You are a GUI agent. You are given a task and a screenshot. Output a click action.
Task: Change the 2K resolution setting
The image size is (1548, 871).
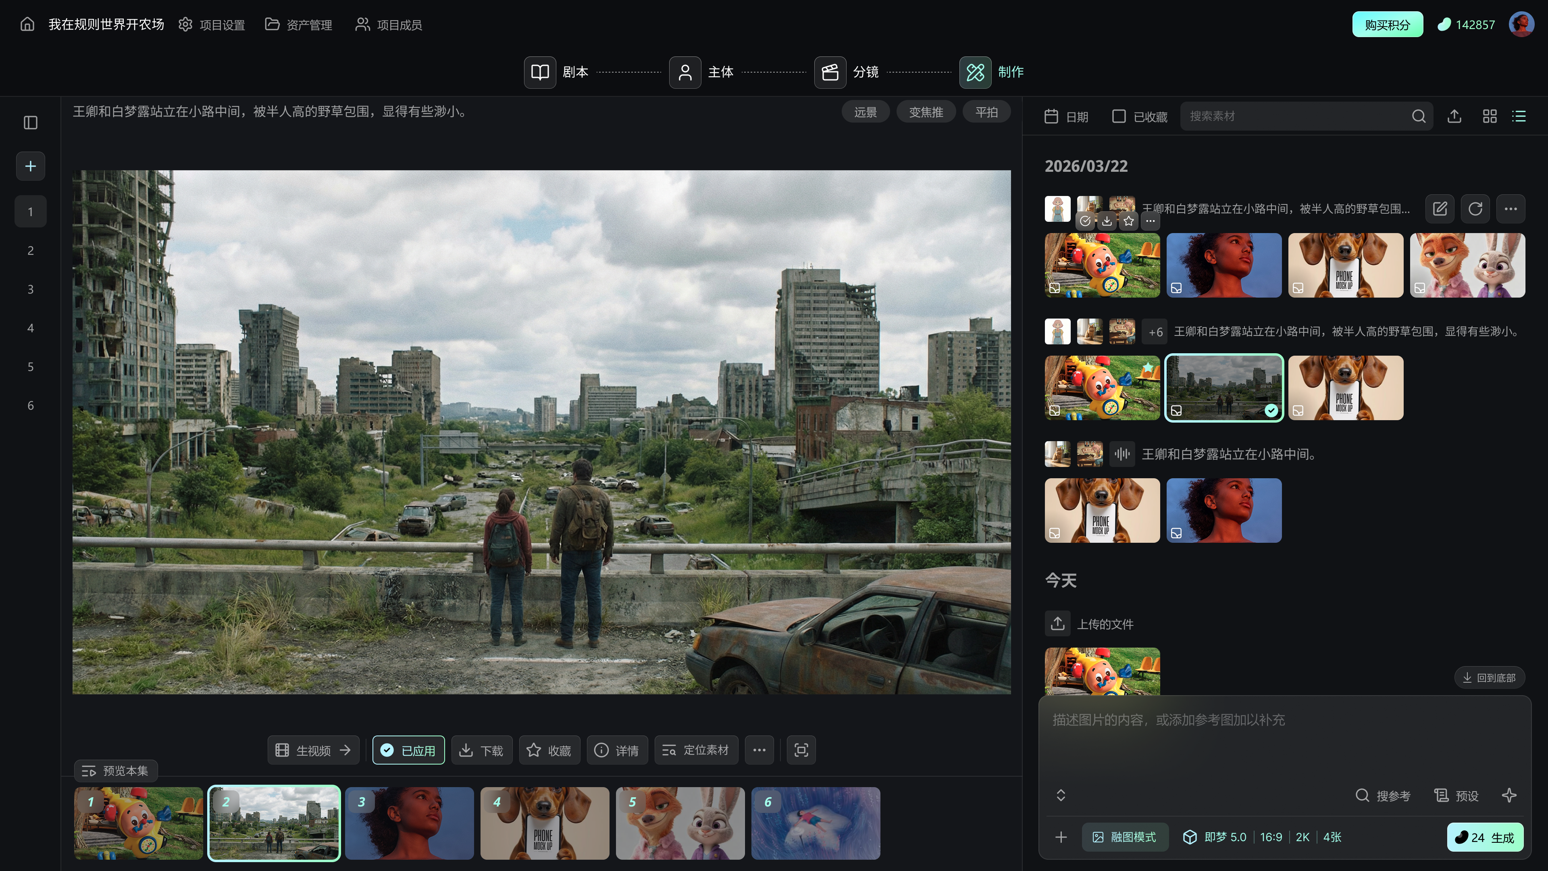pyautogui.click(x=1303, y=838)
